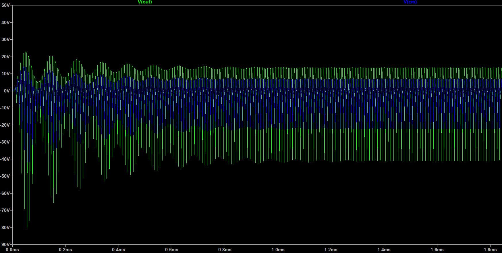Click the 20V vertical axis label
This screenshot has height=253, width=502.
[5, 57]
